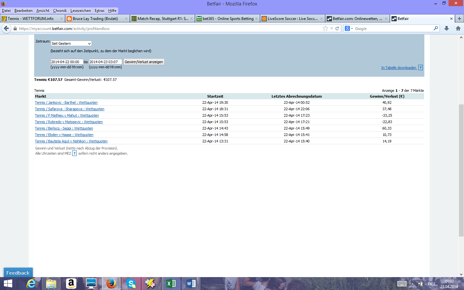This screenshot has height=290, width=464.
Task: Click the search magnifier icon in Google box
Action: (436, 28)
